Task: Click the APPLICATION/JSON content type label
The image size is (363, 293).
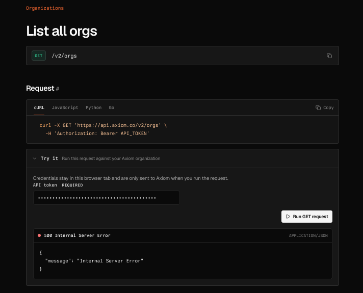Action: pyautogui.click(x=308, y=235)
